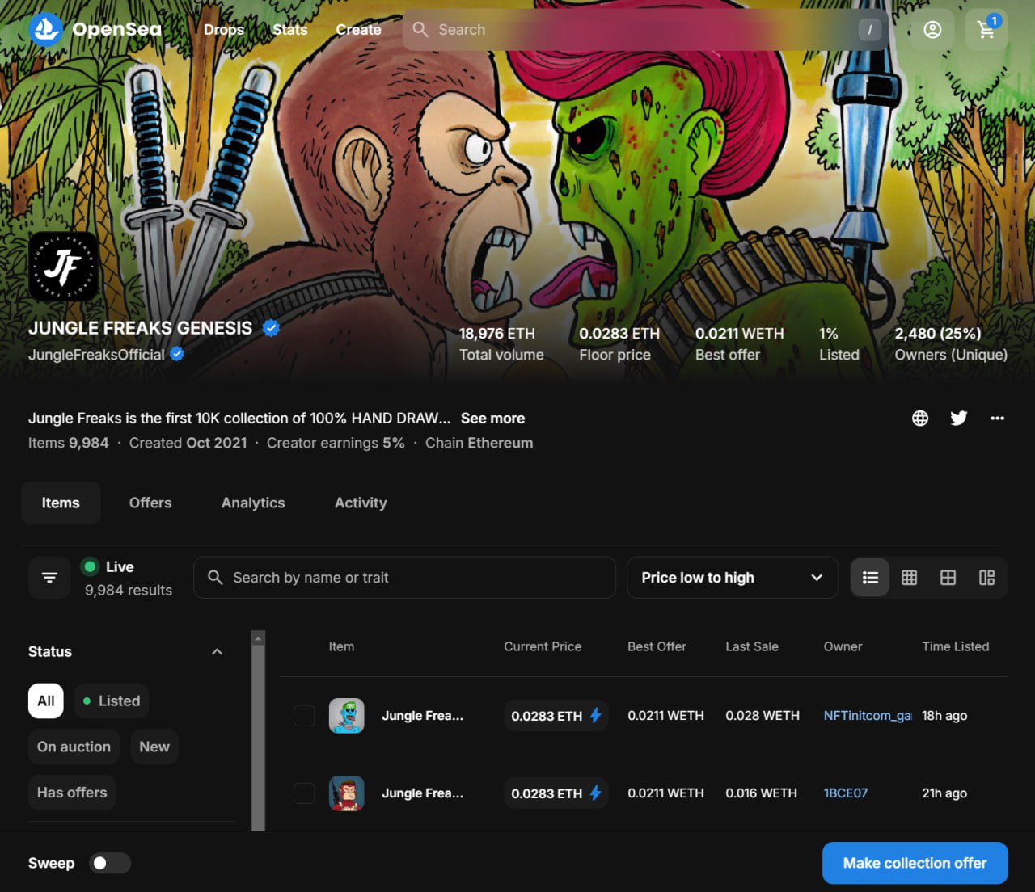
Task: Select checkbox for NFTinitcom_ga's item row
Action: (304, 716)
